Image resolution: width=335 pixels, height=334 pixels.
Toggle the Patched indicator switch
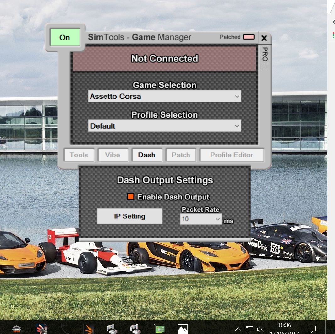[249, 37]
